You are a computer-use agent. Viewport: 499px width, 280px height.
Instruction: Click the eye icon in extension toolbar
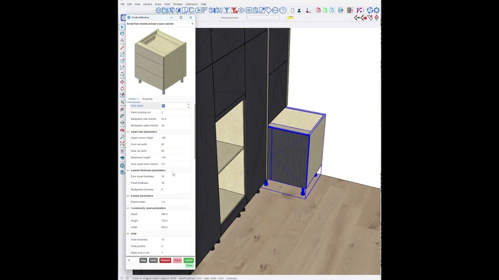tap(241, 10)
